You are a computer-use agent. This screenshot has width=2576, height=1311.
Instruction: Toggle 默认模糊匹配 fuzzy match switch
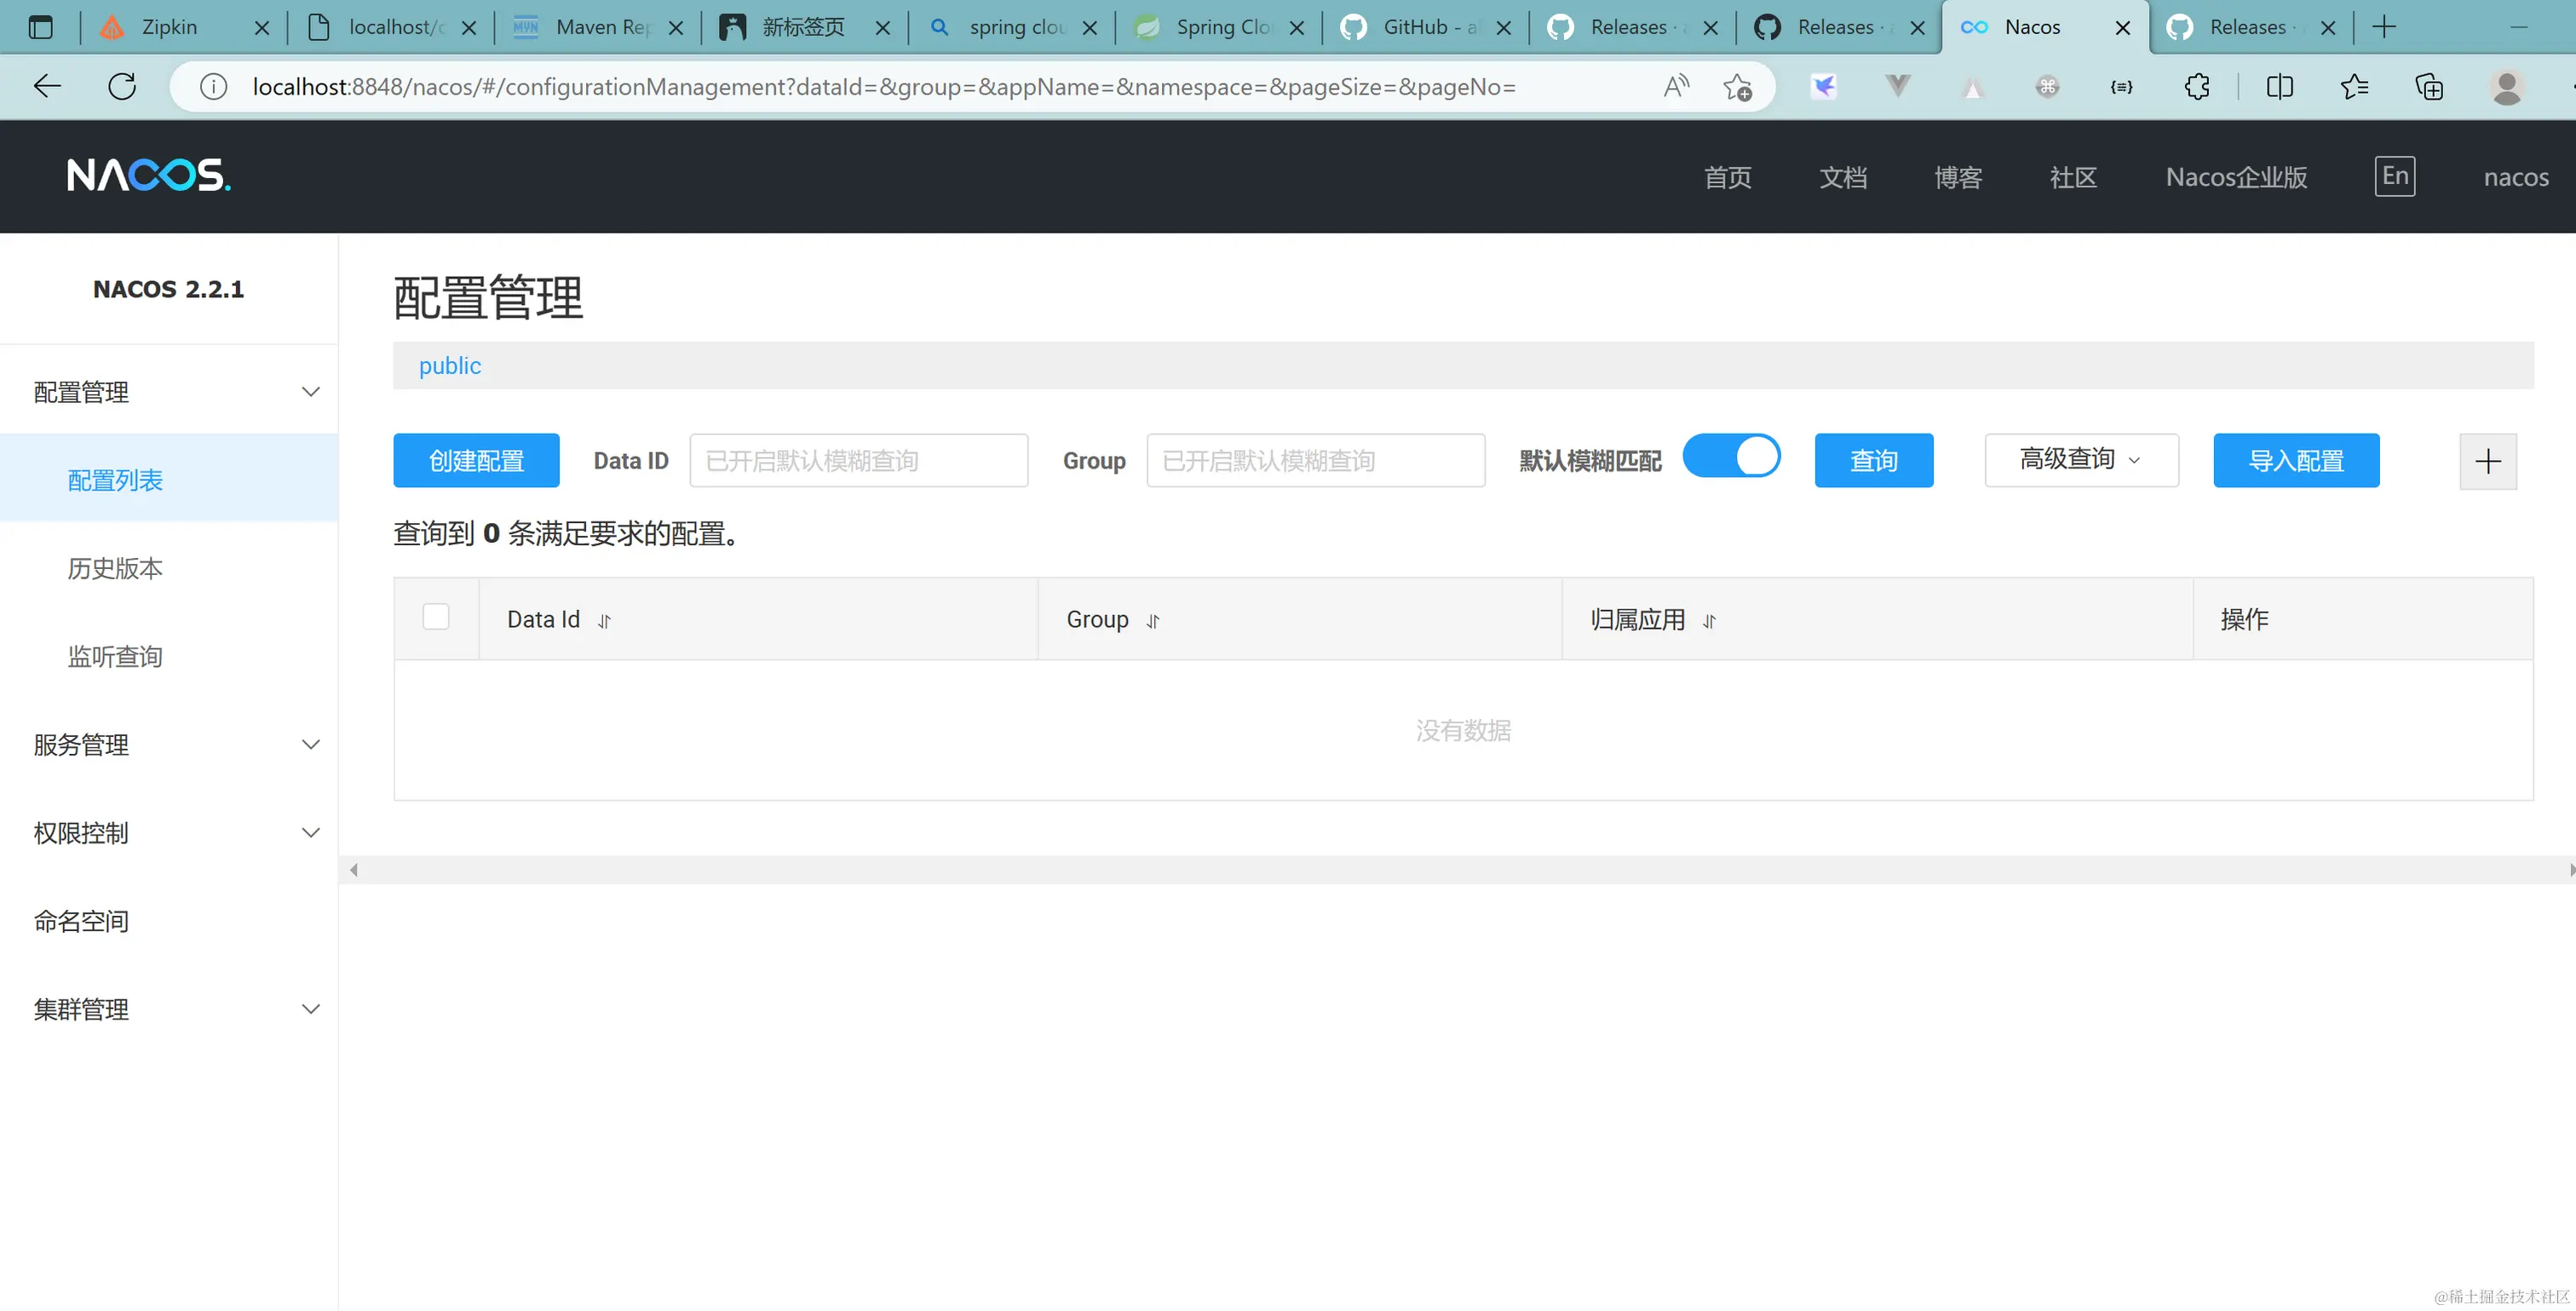pyautogui.click(x=1731, y=457)
